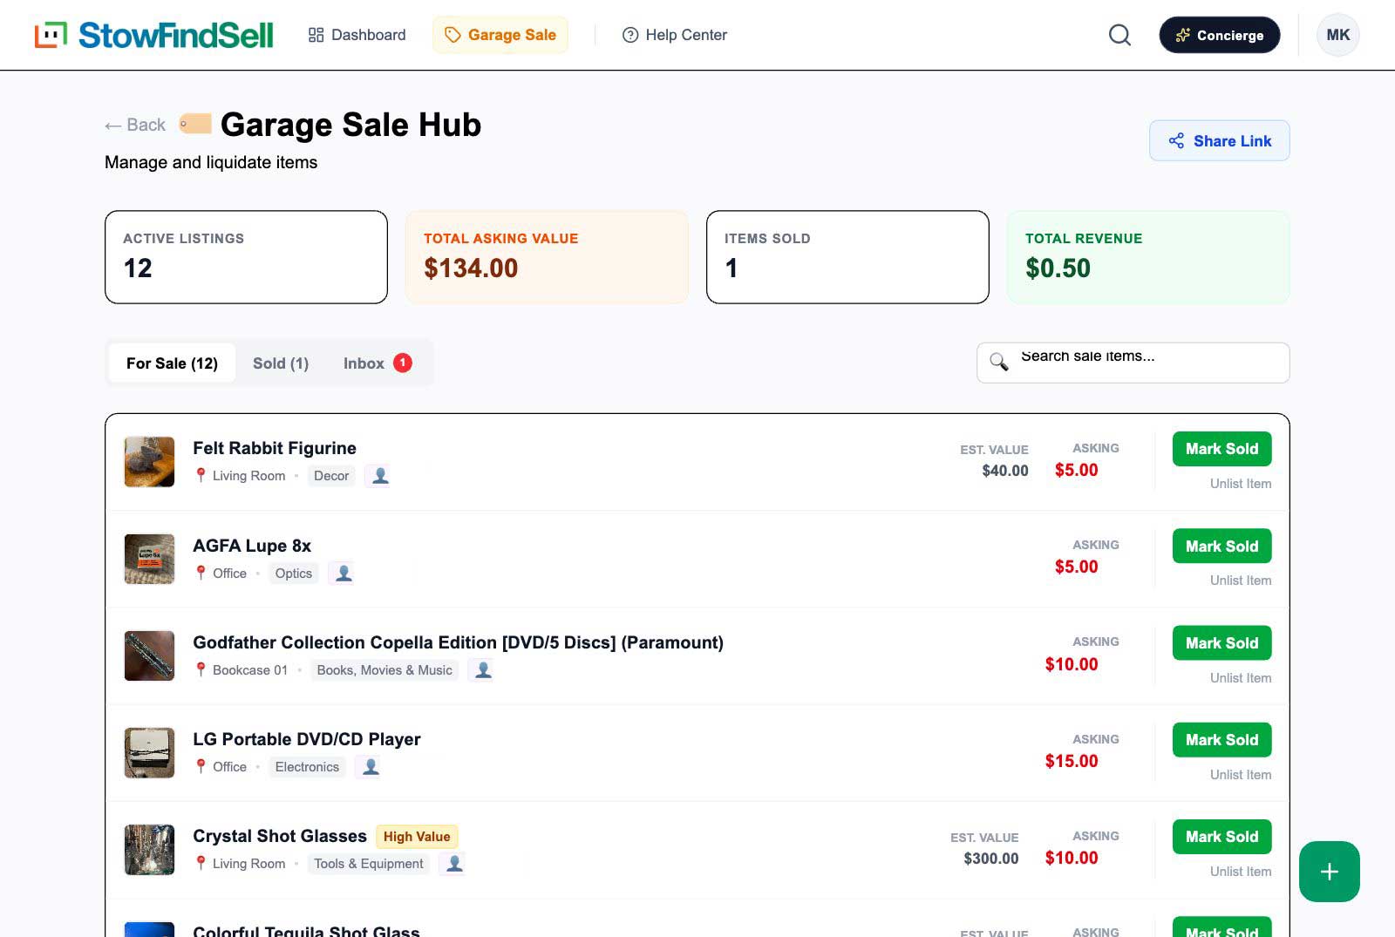This screenshot has width=1395, height=937.
Task: Click the Tools & Equipment tag
Action: click(x=369, y=864)
